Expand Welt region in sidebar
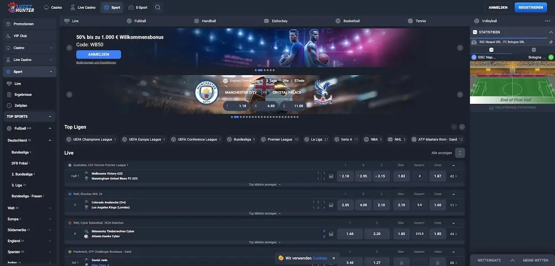The image size is (555, 266). coord(50,208)
